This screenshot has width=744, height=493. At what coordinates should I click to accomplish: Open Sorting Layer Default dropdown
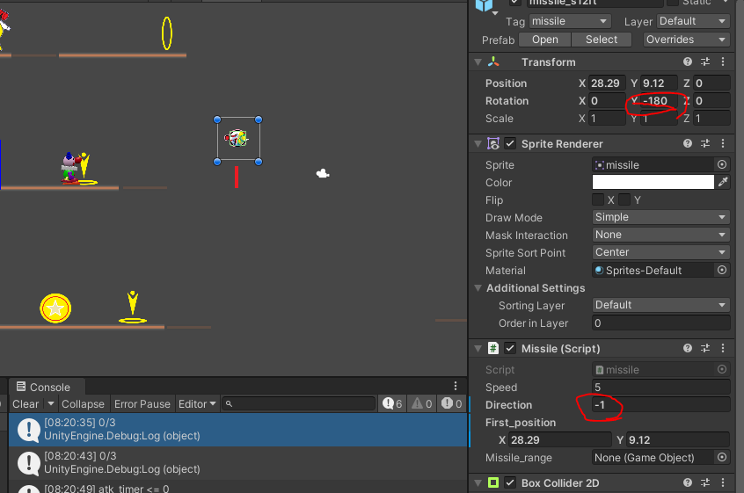click(661, 305)
